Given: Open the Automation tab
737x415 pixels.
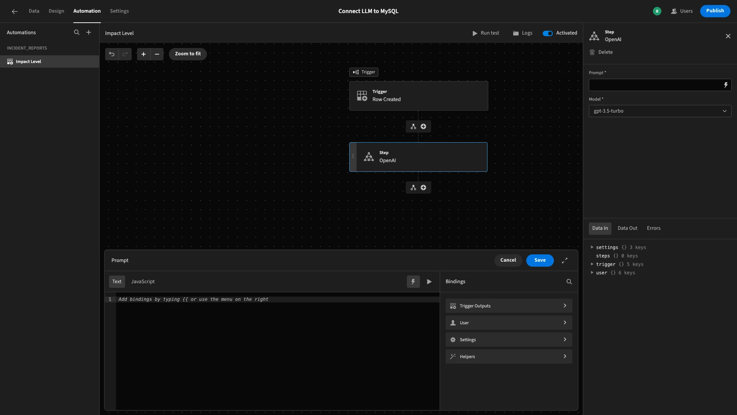Looking at the screenshot, I should click(x=87, y=11).
